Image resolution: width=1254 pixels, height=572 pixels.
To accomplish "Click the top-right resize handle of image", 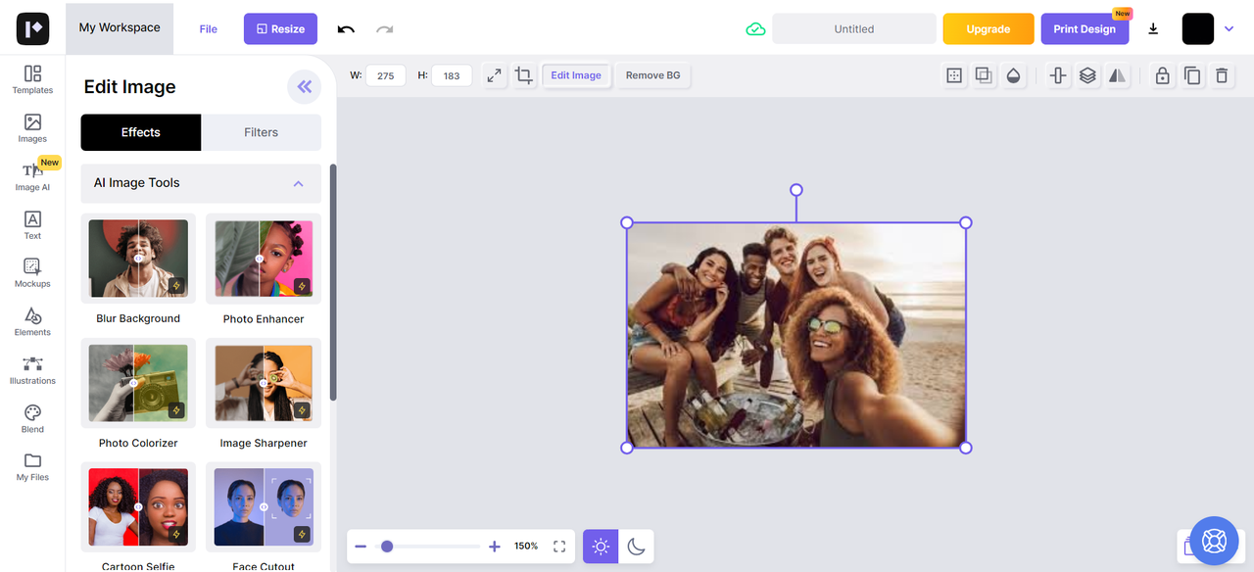I will [x=966, y=222].
